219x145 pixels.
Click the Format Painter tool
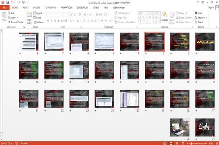(x=16, y=22)
